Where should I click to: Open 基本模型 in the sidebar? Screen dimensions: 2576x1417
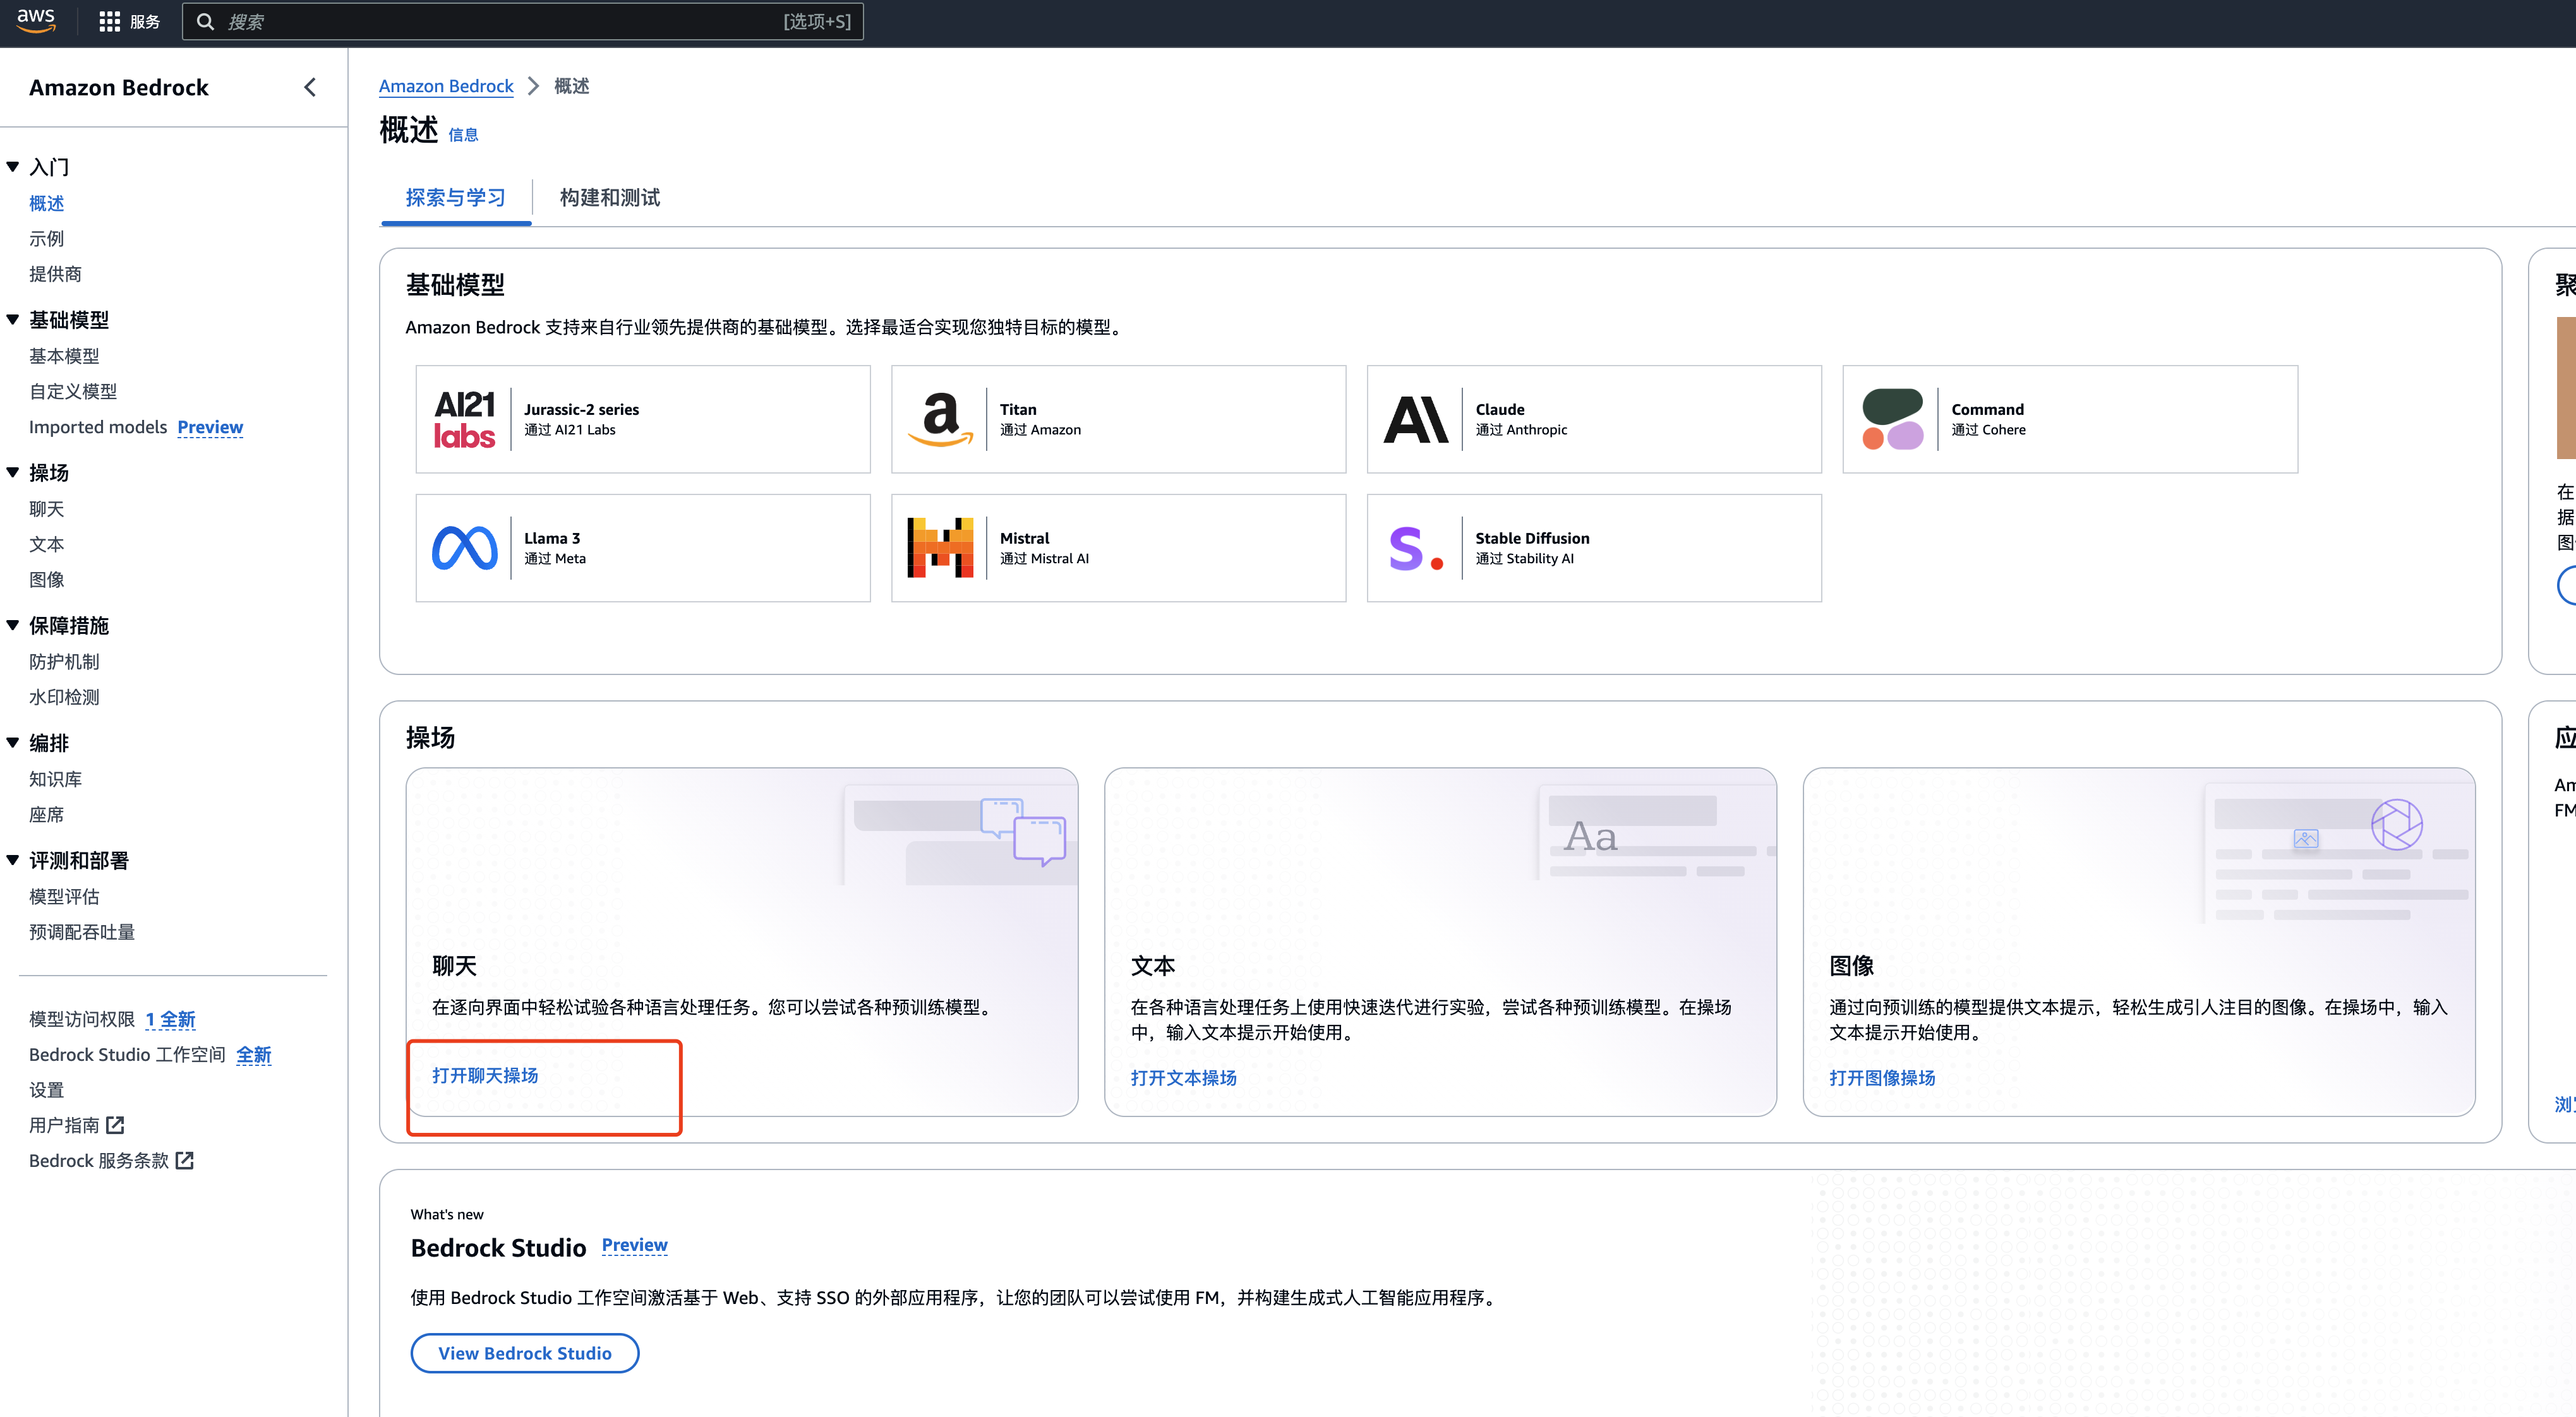pos(64,356)
